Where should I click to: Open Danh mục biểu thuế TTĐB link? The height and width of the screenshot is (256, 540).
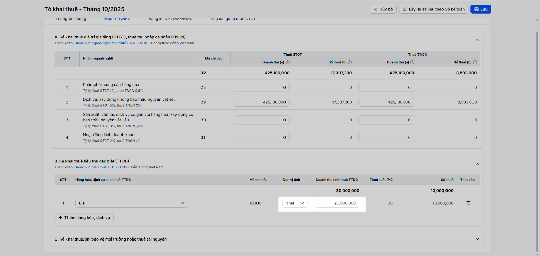[x=96, y=167]
